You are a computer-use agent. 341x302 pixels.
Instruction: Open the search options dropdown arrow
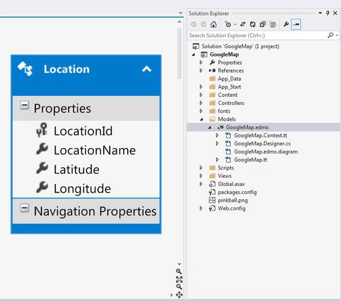tap(337, 35)
